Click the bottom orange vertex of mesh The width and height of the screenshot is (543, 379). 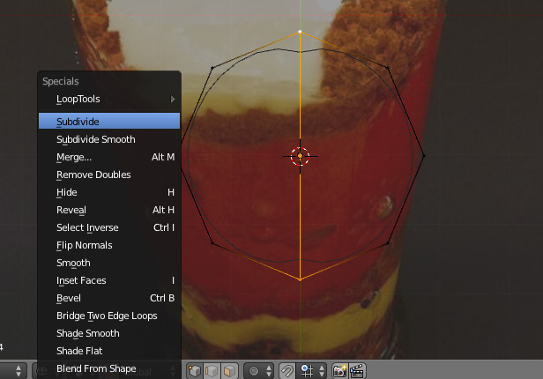(x=300, y=279)
